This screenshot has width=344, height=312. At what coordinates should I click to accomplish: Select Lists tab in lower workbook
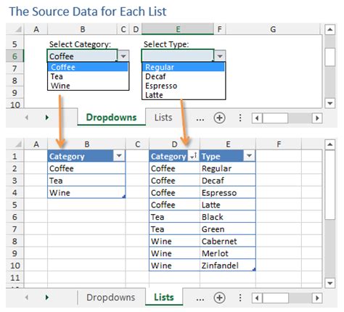tap(164, 297)
